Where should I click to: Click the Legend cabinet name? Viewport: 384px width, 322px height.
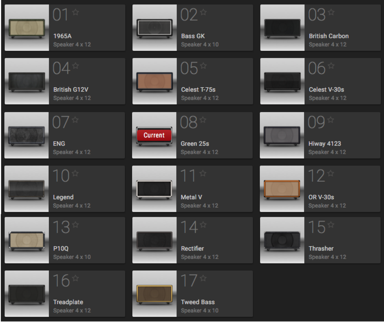click(63, 197)
